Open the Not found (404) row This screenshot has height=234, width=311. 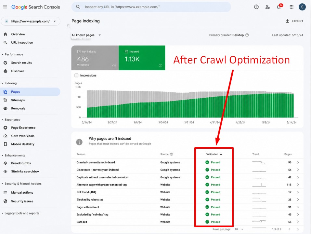pos(188,192)
